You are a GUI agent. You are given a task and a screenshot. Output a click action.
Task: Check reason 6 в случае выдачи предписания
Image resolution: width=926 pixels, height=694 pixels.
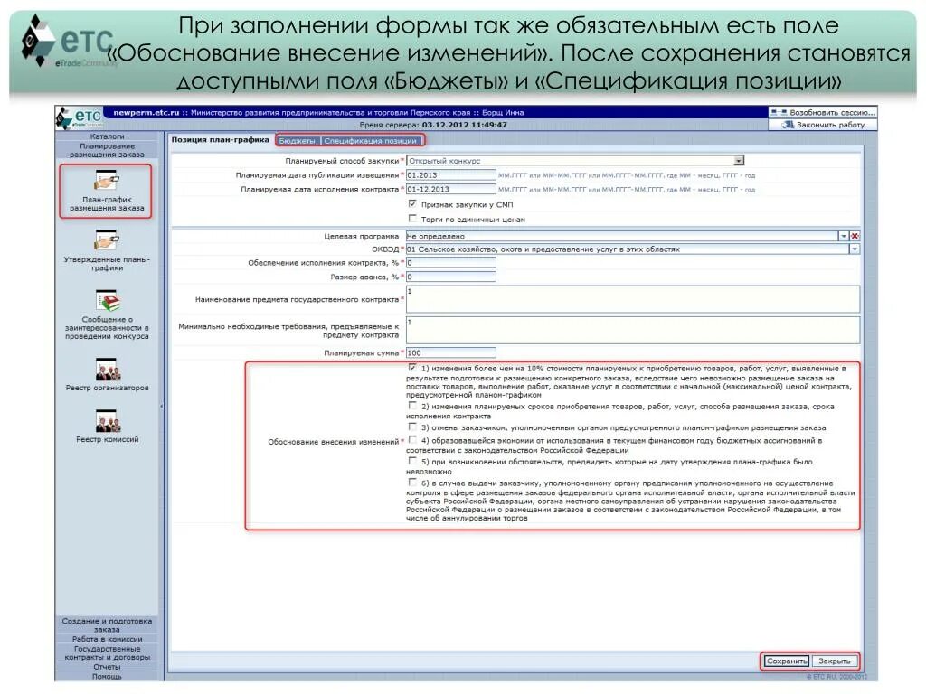pyautogui.click(x=412, y=483)
